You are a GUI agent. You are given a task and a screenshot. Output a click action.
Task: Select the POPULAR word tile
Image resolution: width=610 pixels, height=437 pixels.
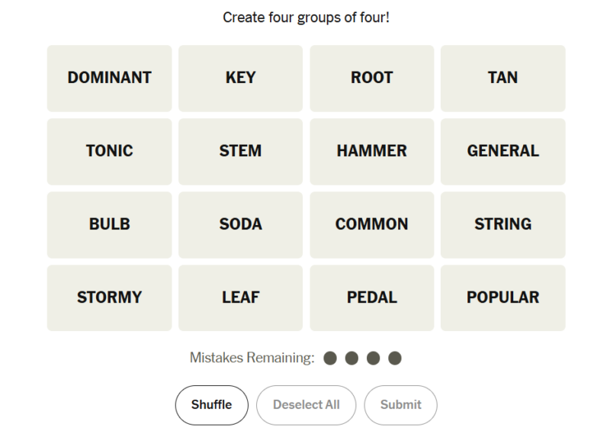(502, 297)
